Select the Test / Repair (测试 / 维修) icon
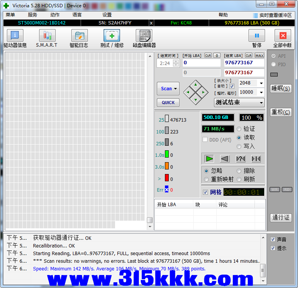This screenshot has height=288, width=298. [x=112, y=36]
